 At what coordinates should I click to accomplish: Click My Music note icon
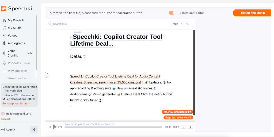(x=4, y=28)
